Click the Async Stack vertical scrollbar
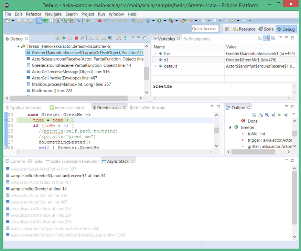This screenshot has height=251, width=301. tap(294, 198)
